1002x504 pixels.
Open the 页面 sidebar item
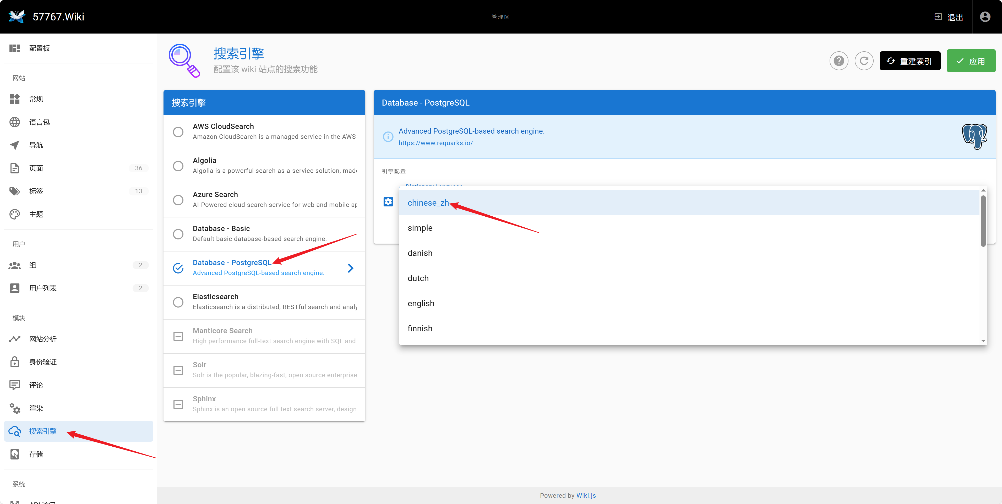pos(79,168)
